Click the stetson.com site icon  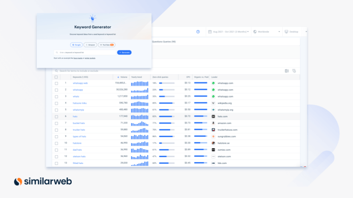tap(213, 157)
